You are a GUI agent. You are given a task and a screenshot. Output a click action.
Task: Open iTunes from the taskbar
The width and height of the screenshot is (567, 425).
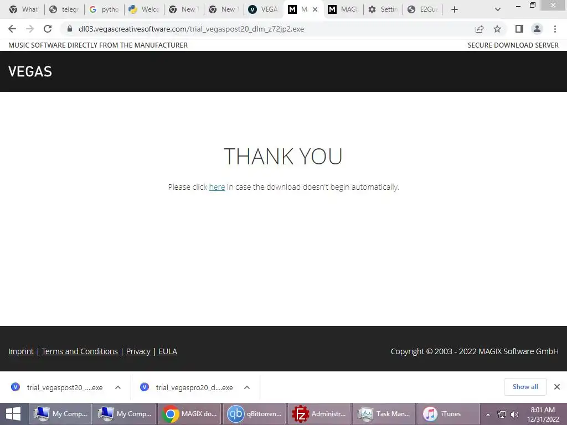tap(449, 414)
